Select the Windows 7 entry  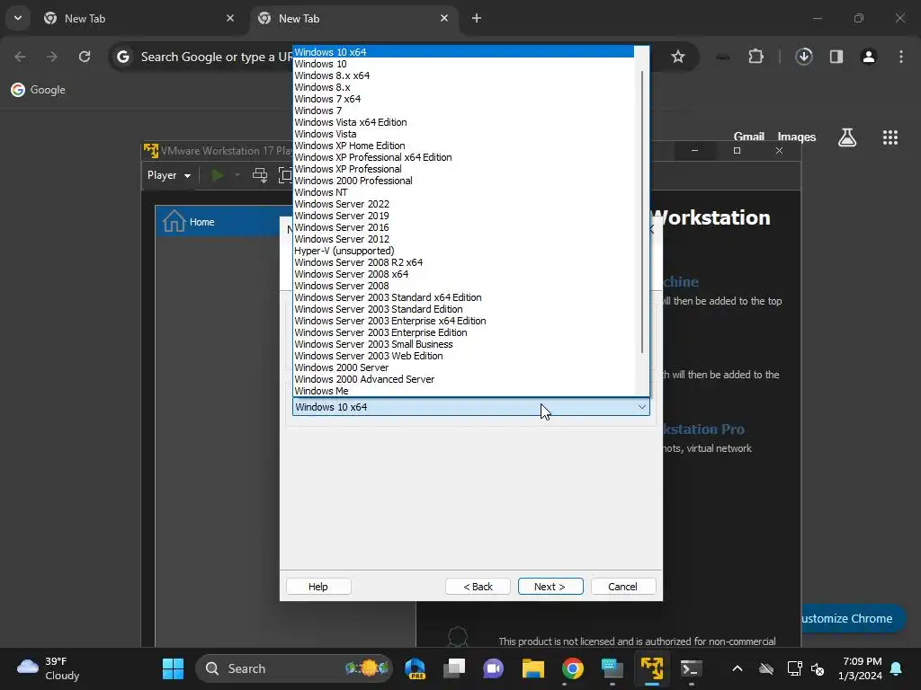[463, 111]
